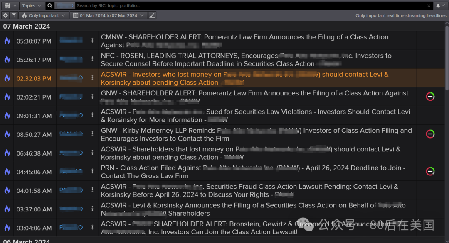Open the Only Important filter dropdown
The height and width of the screenshot is (243, 449).
coord(44,15)
